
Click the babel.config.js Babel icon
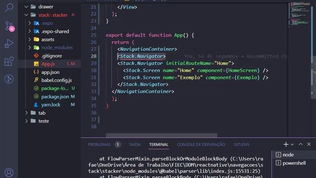[36, 80]
